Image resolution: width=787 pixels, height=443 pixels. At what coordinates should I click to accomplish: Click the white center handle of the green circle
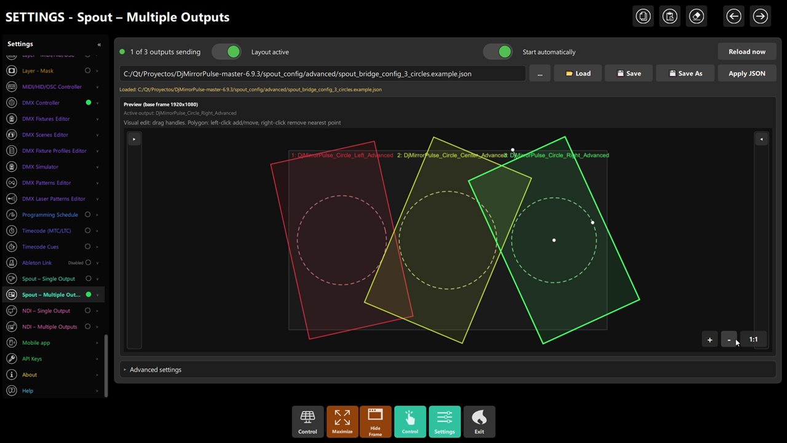(554, 240)
